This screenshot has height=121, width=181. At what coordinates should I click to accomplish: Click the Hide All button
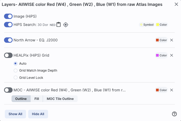pyautogui.click(x=38, y=114)
